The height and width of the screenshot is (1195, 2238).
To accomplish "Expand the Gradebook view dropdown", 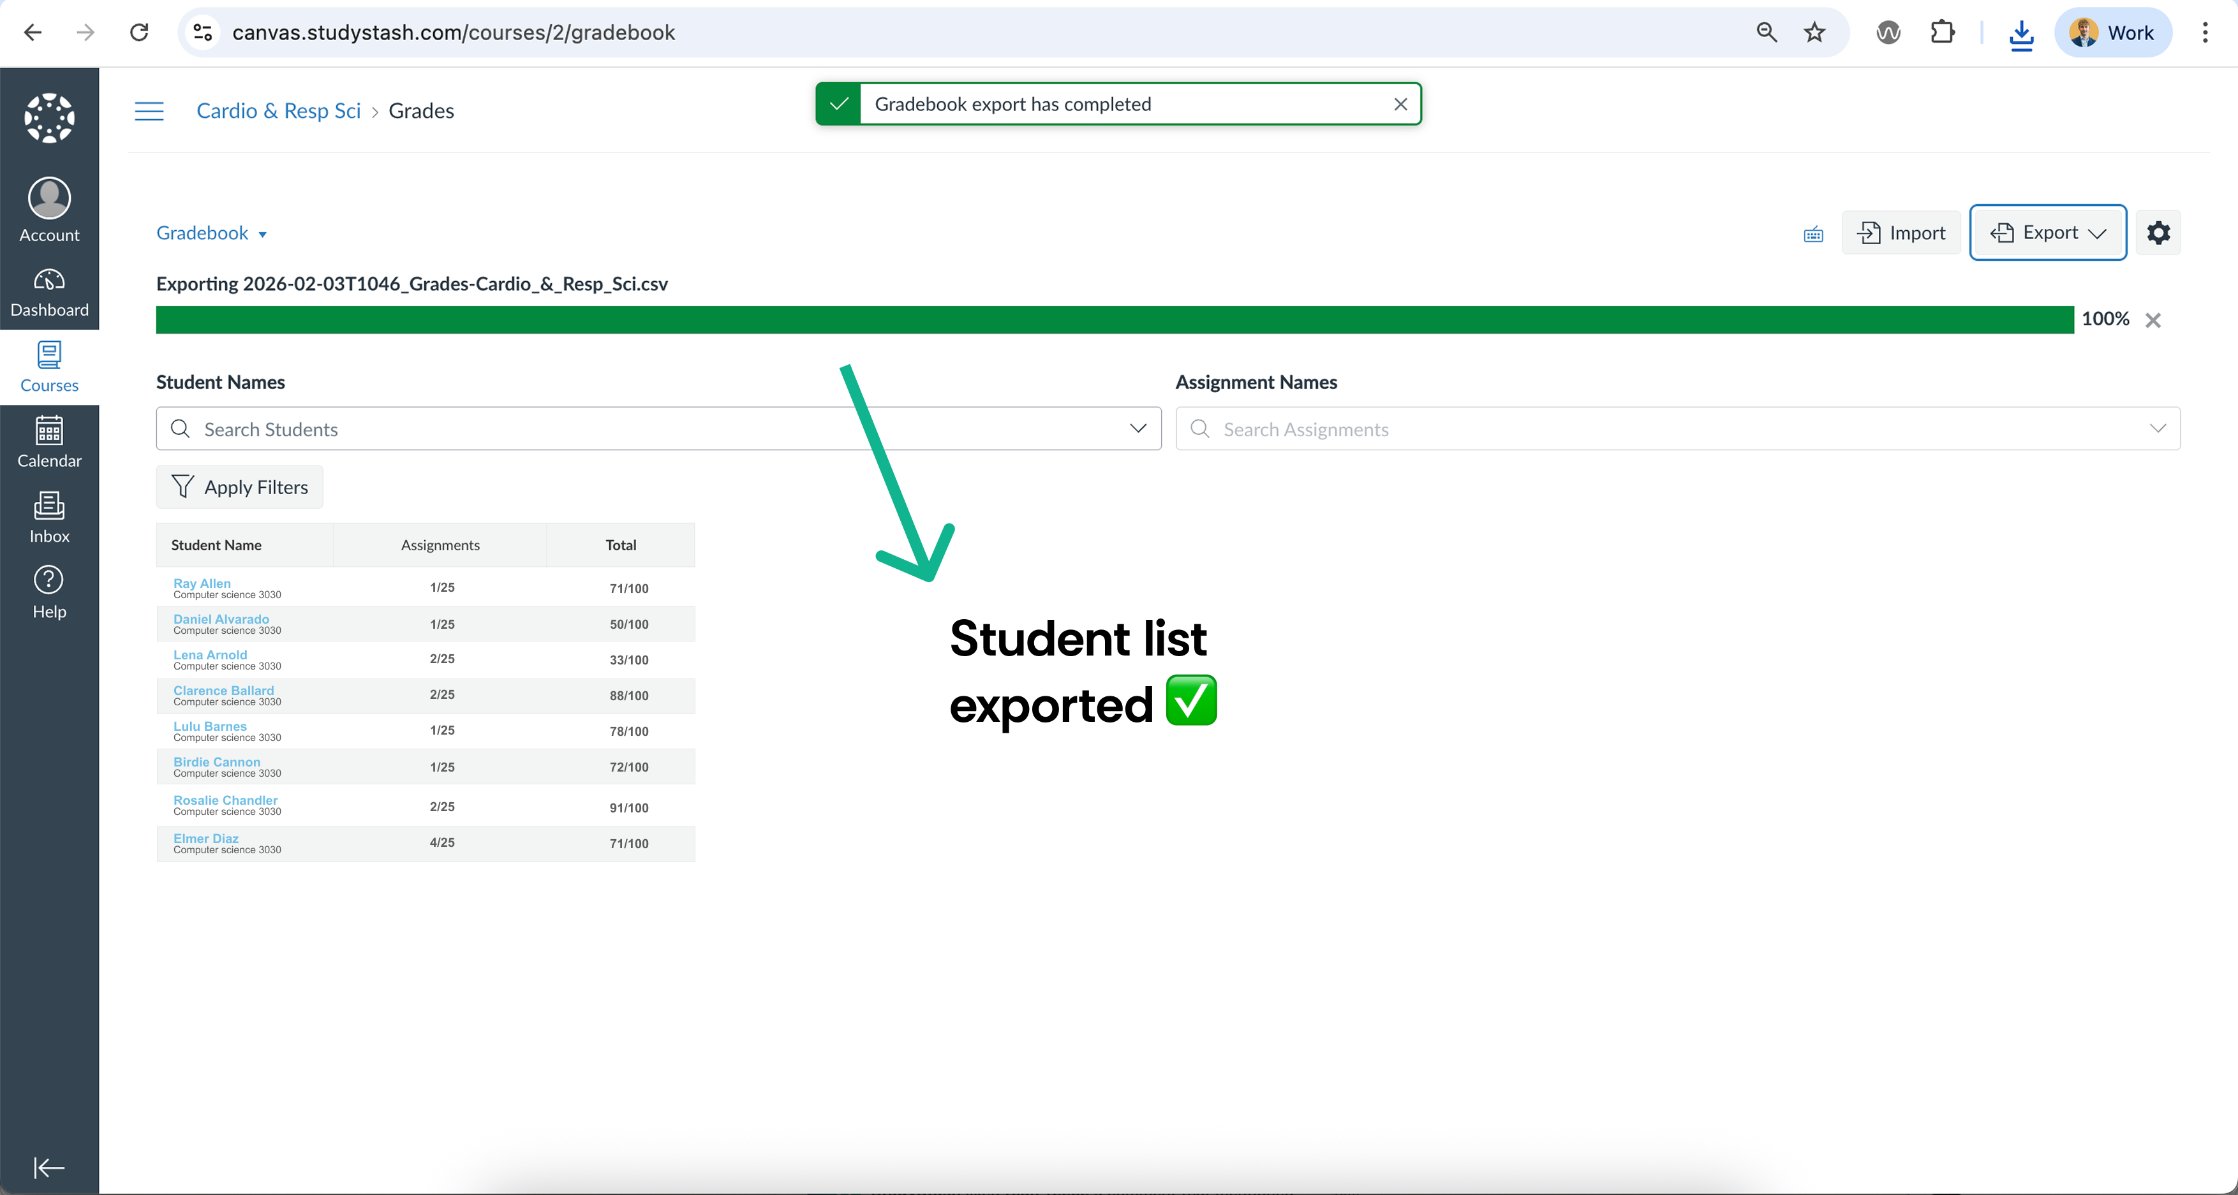I will click(x=211, y=233).
